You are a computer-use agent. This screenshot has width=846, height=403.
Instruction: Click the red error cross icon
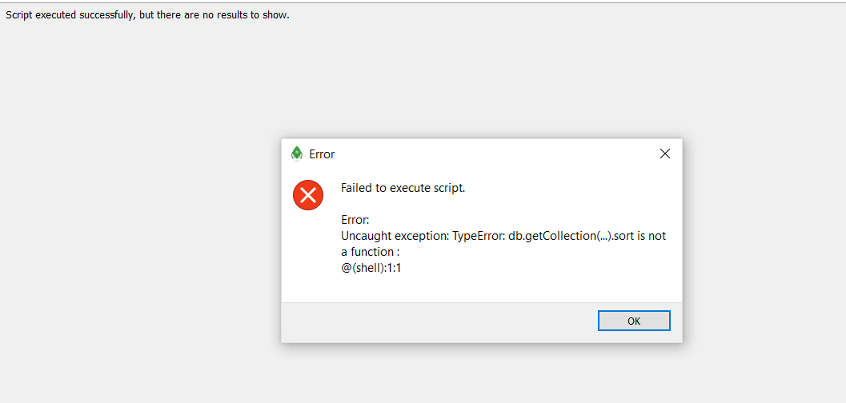coord(308,195)
